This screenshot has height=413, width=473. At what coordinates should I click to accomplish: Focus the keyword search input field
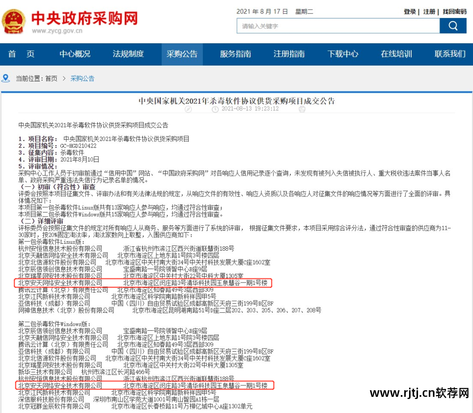(338, 26)
